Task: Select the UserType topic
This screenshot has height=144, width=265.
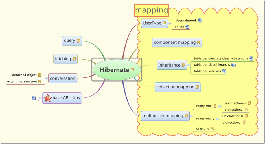Action: [154, 23]
